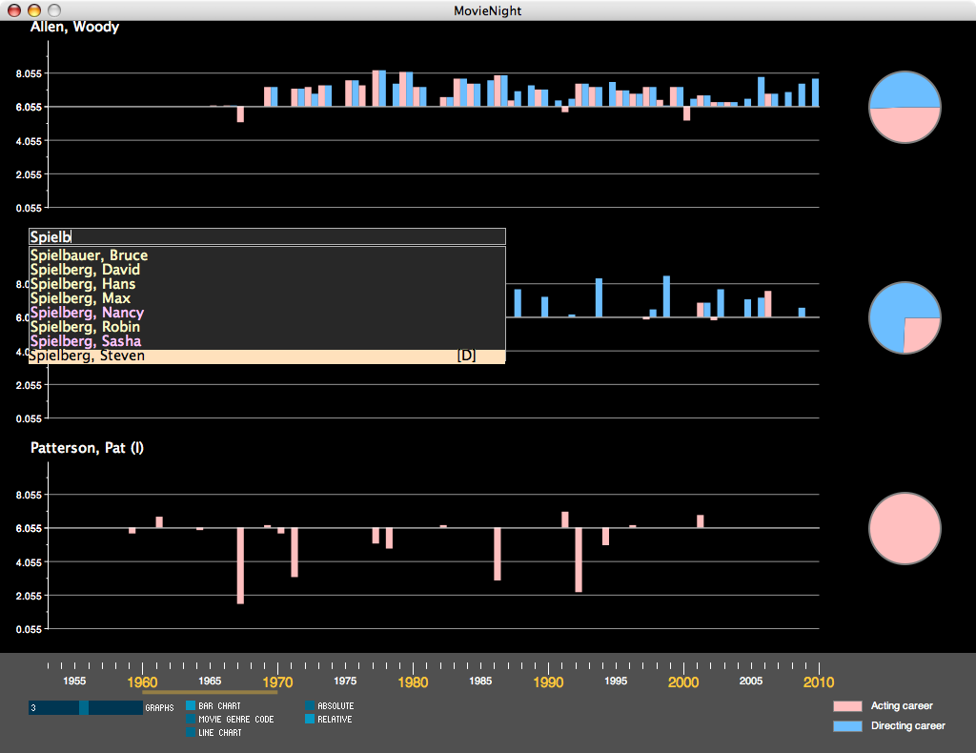Click the 1980 marker on the timeline
The image size is (976, 753).
click(x=413, y=682)
